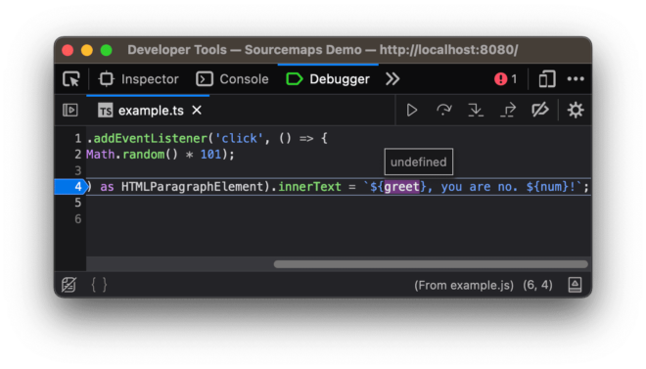The height and width of the screenshot is (369, 646).
Task: Click the Resume play button
Action: pyautogui.click(x=411, y=111)
